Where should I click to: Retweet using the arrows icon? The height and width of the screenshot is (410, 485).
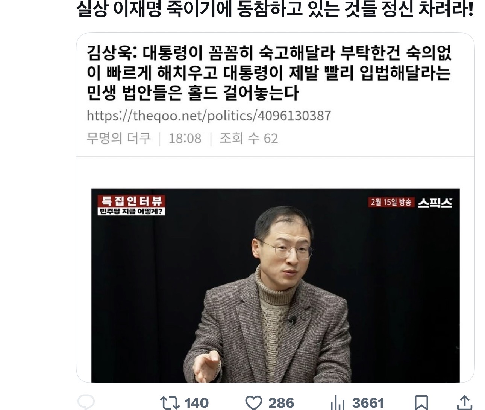tap(169, 403)
